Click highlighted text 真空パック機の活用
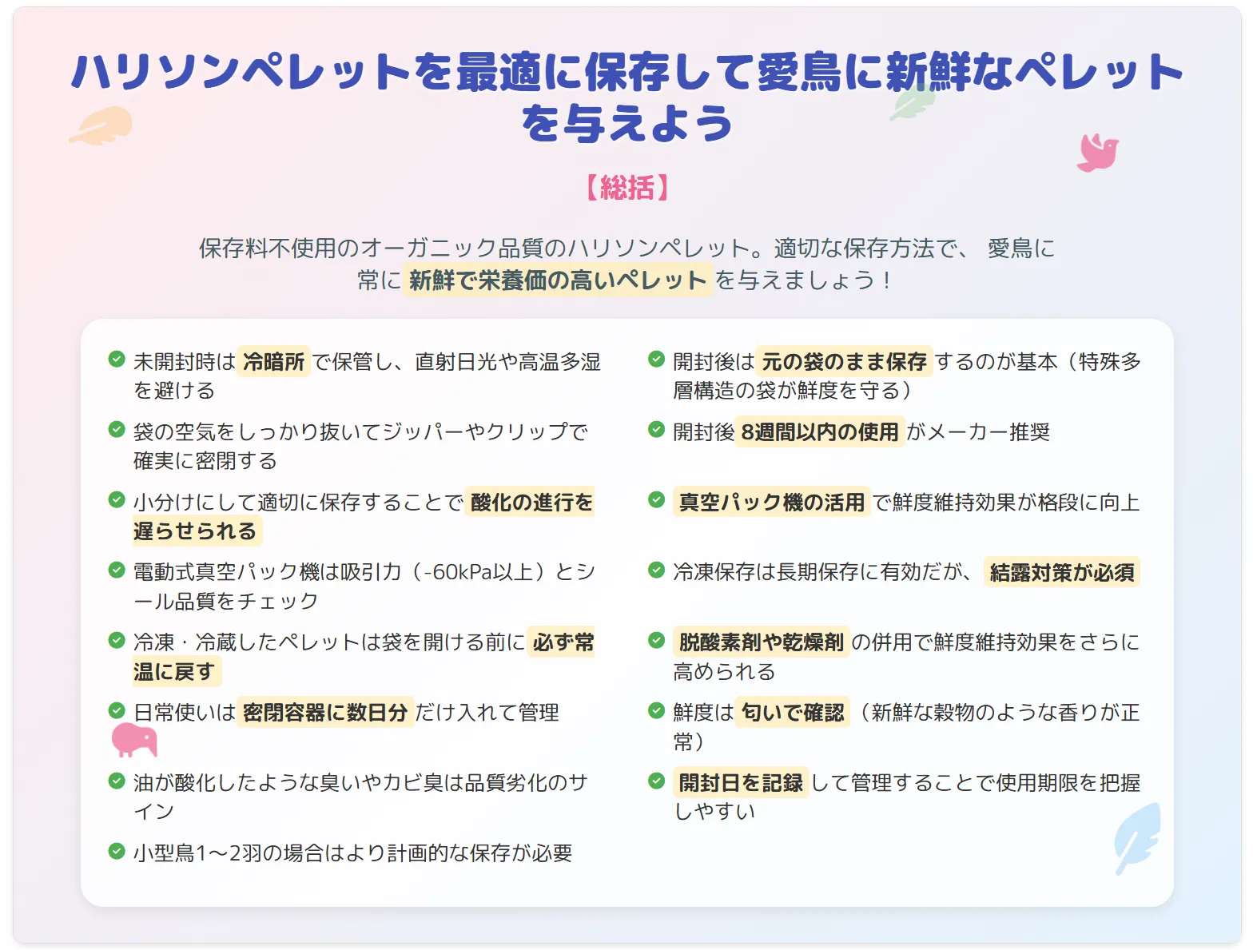This screenshot has height=950, width=1257. 771,503
